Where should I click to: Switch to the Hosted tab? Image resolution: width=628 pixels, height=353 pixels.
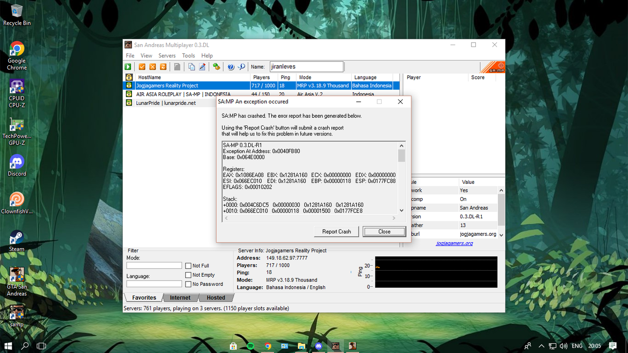[216, 298]
